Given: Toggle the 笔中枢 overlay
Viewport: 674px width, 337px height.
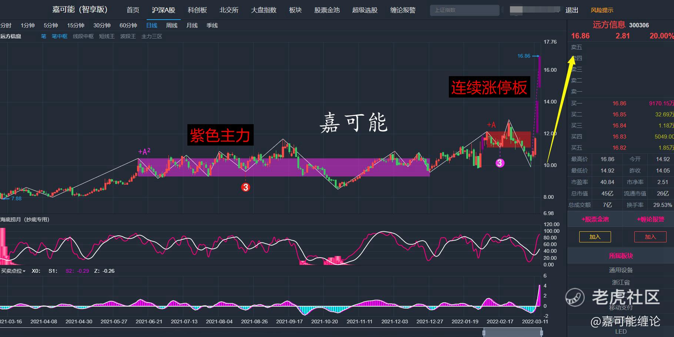Looking at the screenshot, I should pyautogui.click(x=60, y=36).
